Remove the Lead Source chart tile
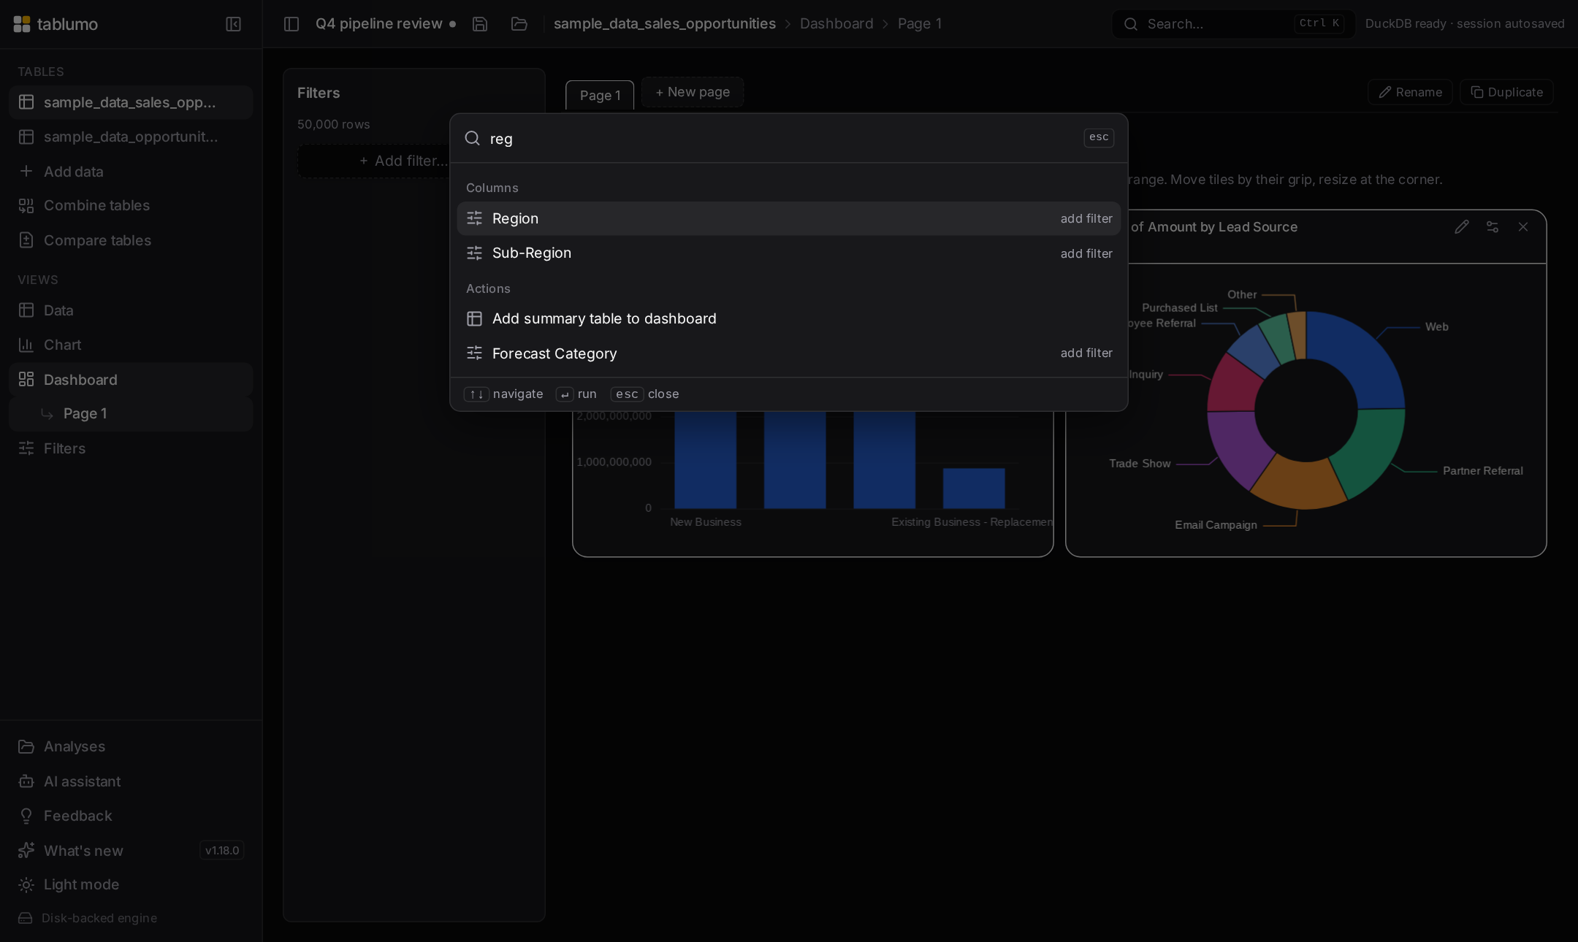Viewport: 1578px width, 942px height. pyautogui.click(x=1523, y=227)
